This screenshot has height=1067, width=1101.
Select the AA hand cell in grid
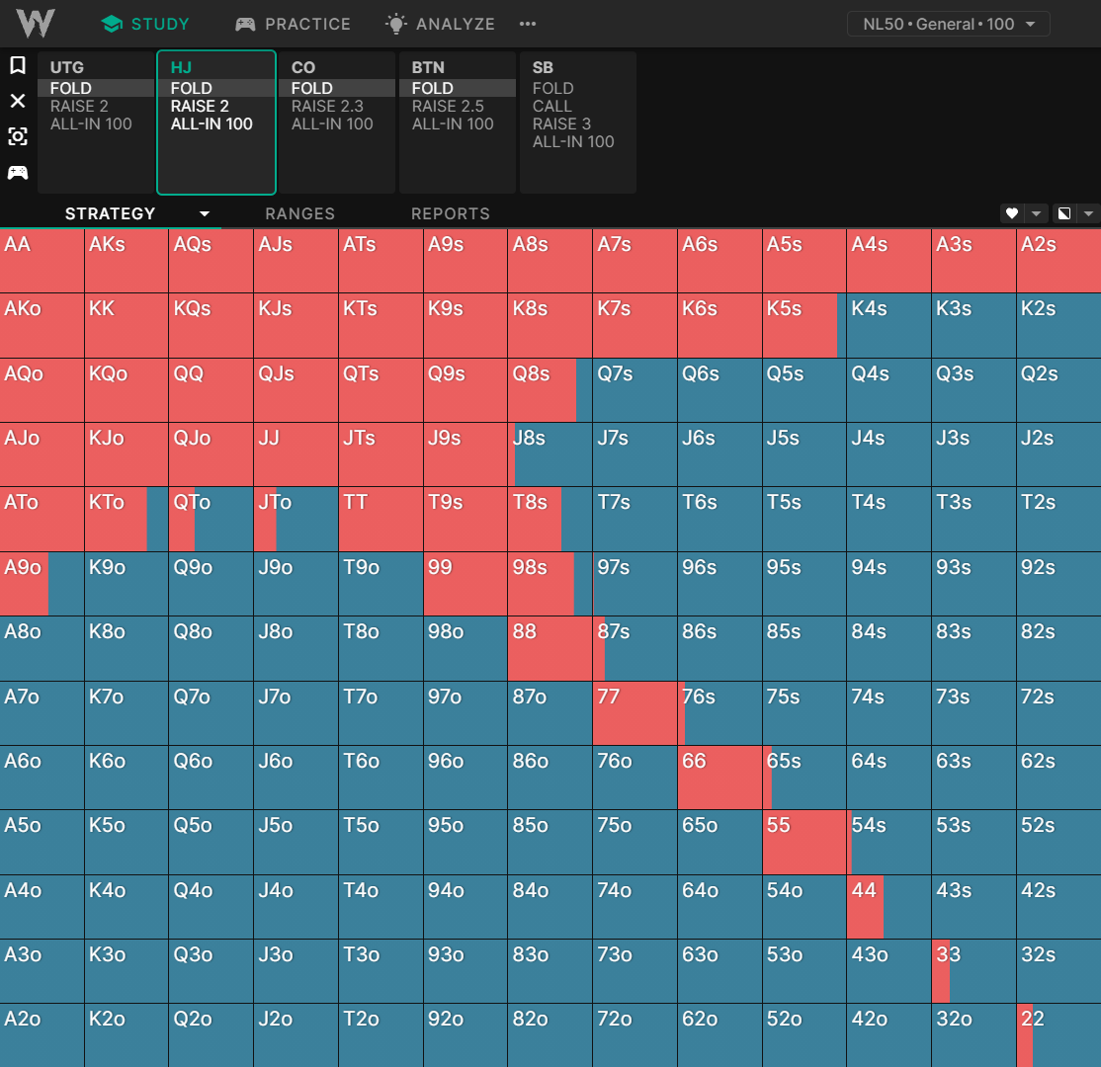[x=42, y=261]
